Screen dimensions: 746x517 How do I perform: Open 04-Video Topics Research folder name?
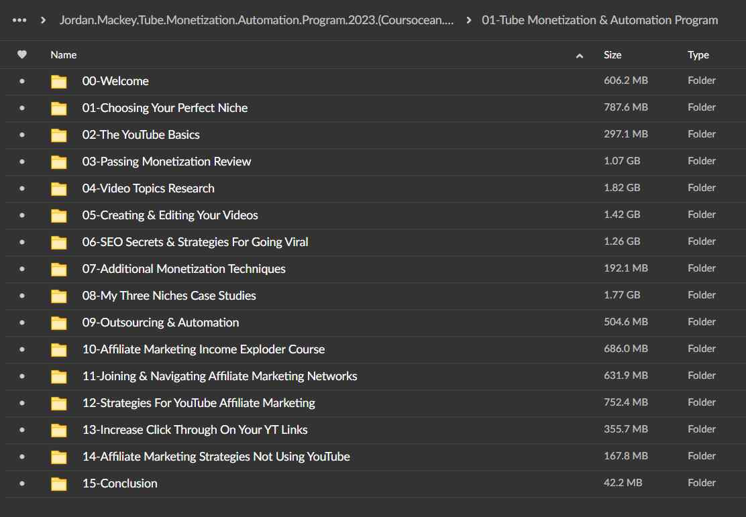pyautogui.click(x=148, y=188)
